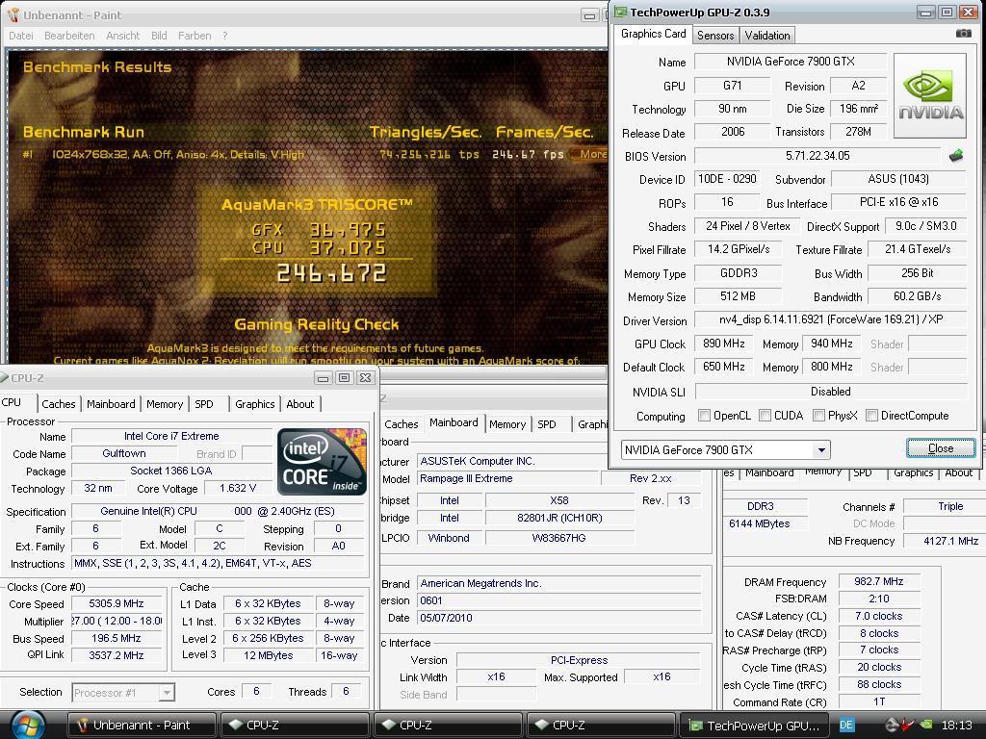Click the NVIDIA logo in GPU-Z

[x=929, y=95]
